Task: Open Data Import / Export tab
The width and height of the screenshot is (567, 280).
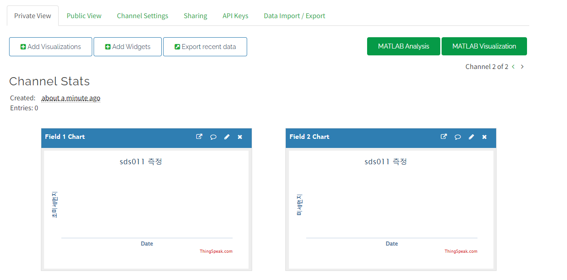Action: (294, 16)
